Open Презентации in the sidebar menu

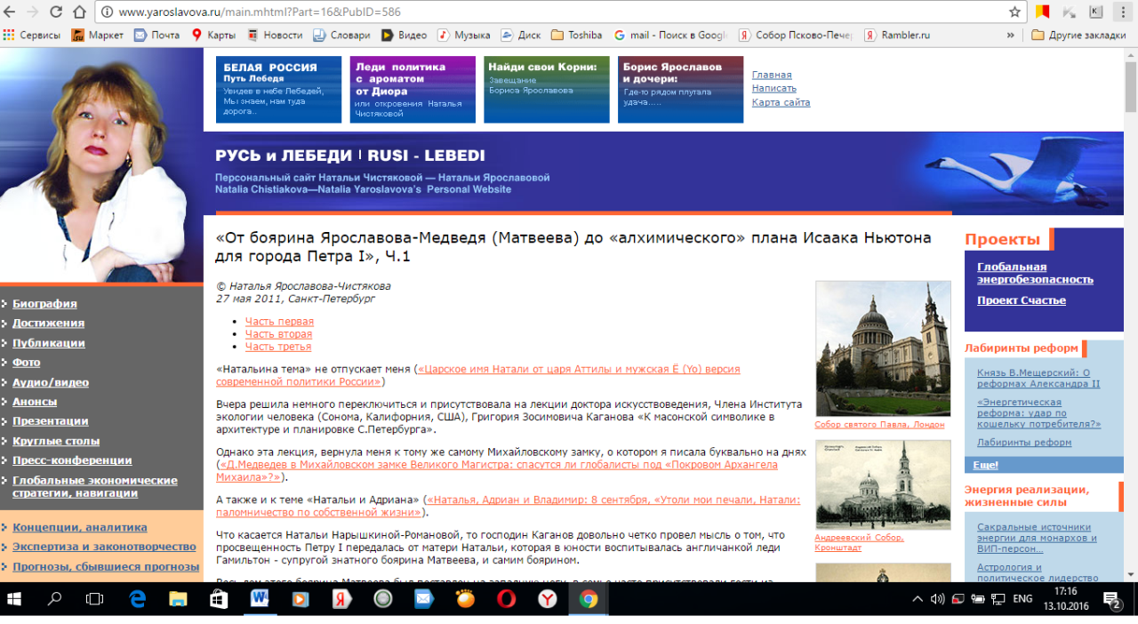pos(51,421)
